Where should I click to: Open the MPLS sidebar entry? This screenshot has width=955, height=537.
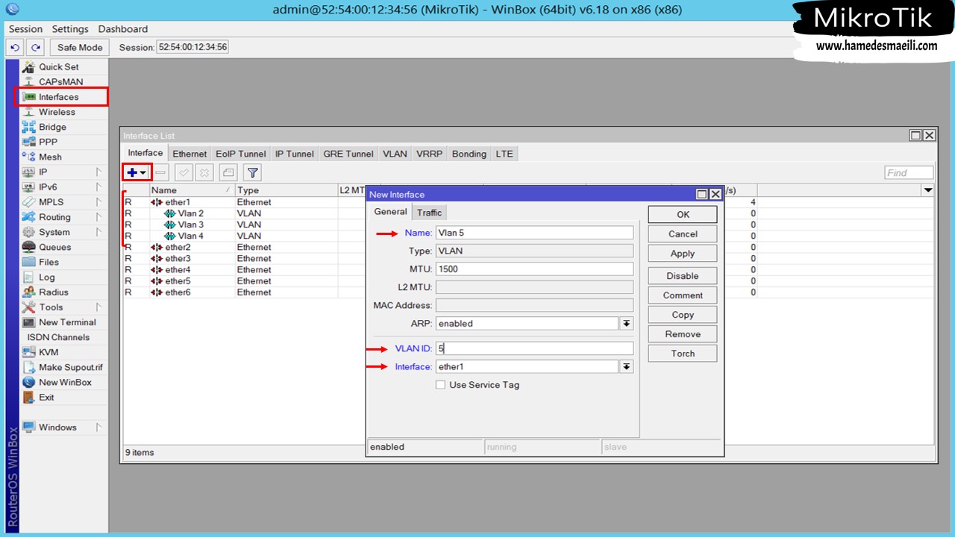51,202
